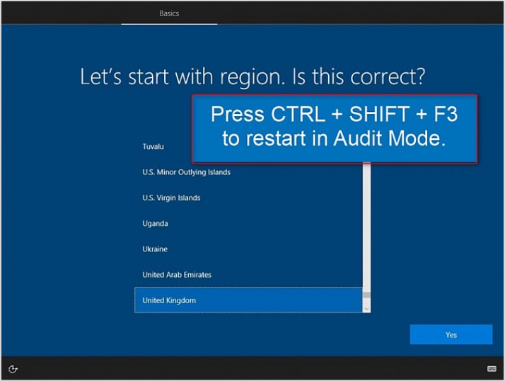
Task: Choose United Arab Emirates
Action: coord(248,275)
